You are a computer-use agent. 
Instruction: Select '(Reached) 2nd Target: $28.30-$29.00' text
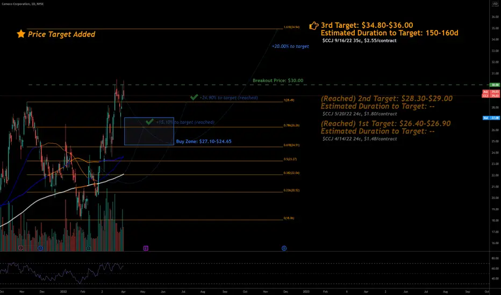point(387,99)
